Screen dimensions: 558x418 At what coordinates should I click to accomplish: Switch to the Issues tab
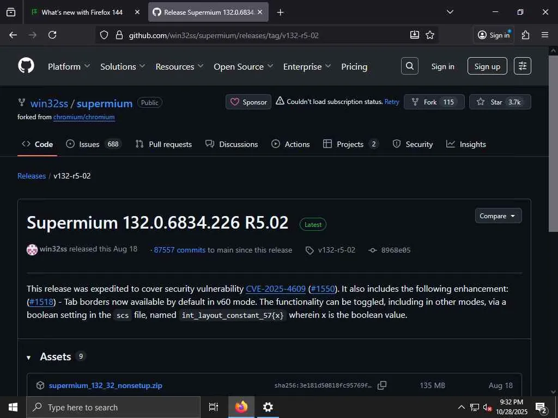coord(94,144)
